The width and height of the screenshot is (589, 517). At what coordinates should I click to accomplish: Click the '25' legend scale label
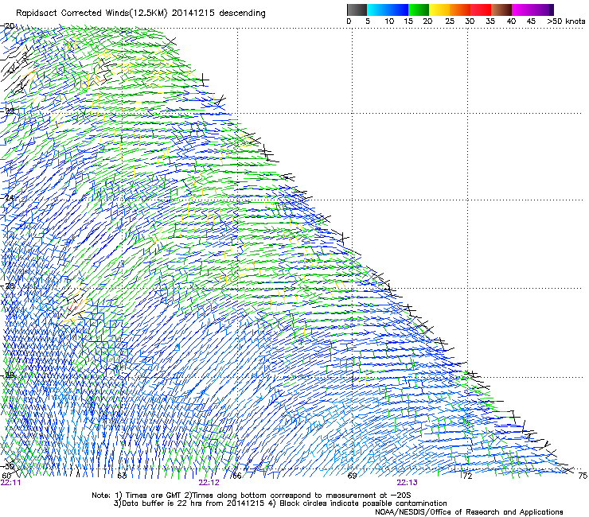pyautogui.click(x=450, y=21)
